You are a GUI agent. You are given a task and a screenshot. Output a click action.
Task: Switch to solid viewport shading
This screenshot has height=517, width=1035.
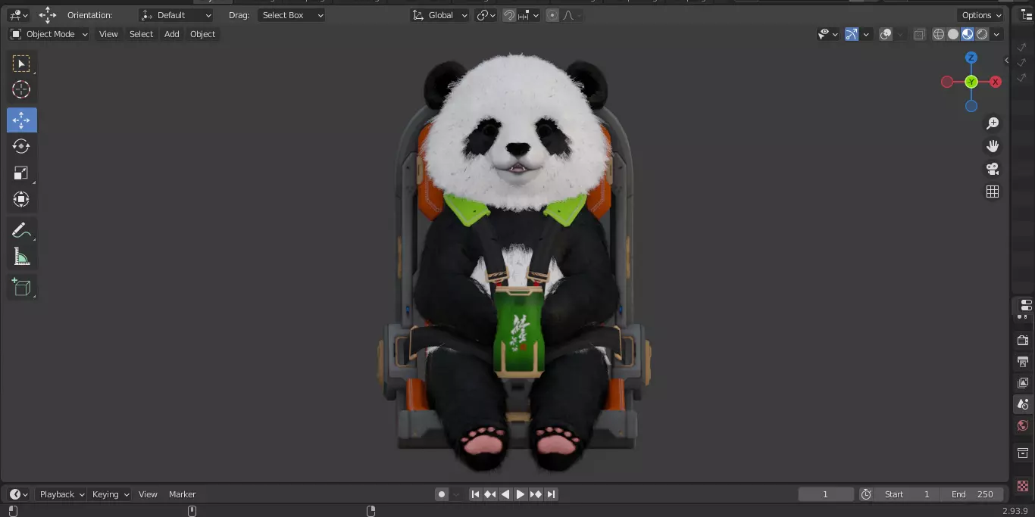(x=953, y=34)
